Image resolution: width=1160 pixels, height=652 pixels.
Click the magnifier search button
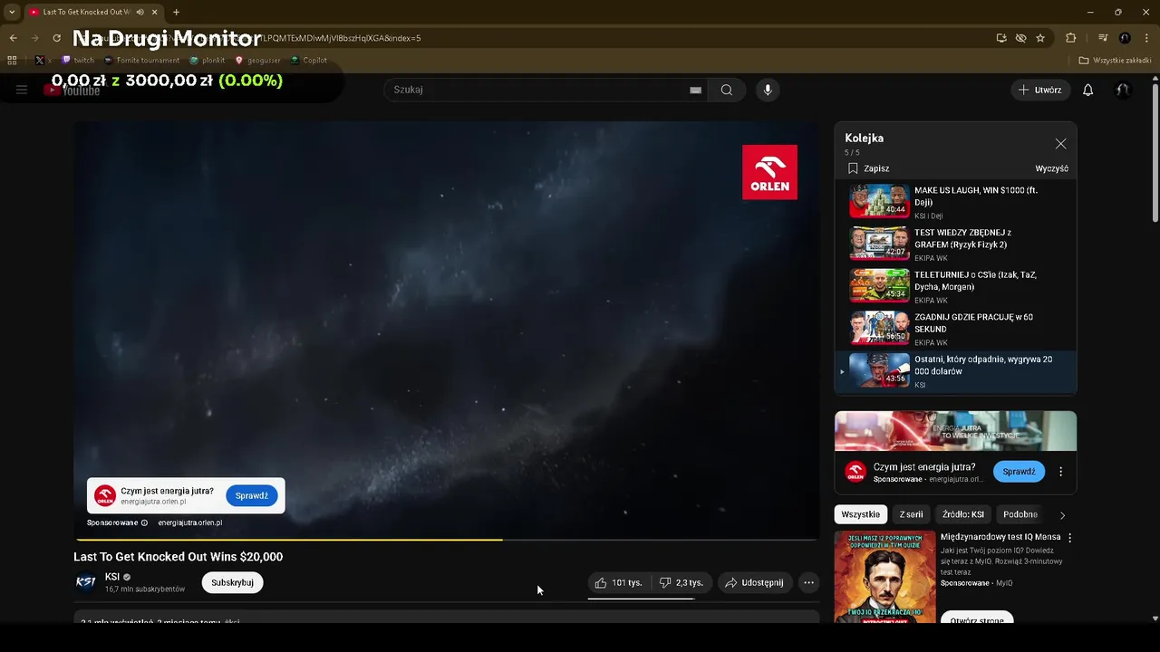(727, 90)
